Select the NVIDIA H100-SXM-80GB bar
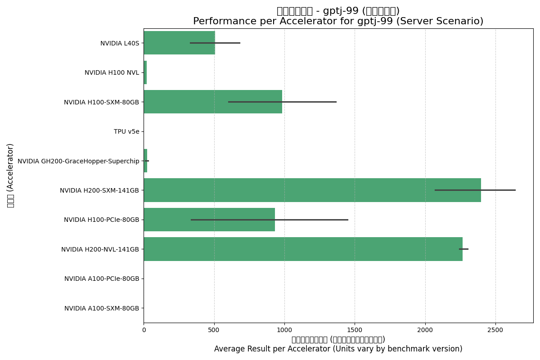Screen dimensions: 540x360 pos(211,101)
